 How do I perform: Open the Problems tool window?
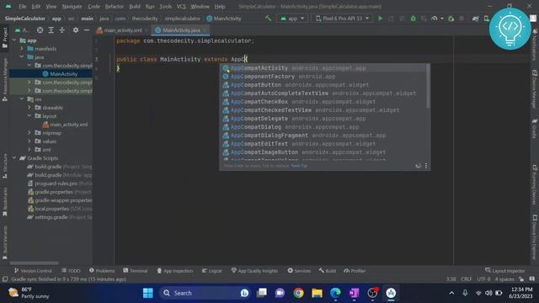(x=102, y=271)
